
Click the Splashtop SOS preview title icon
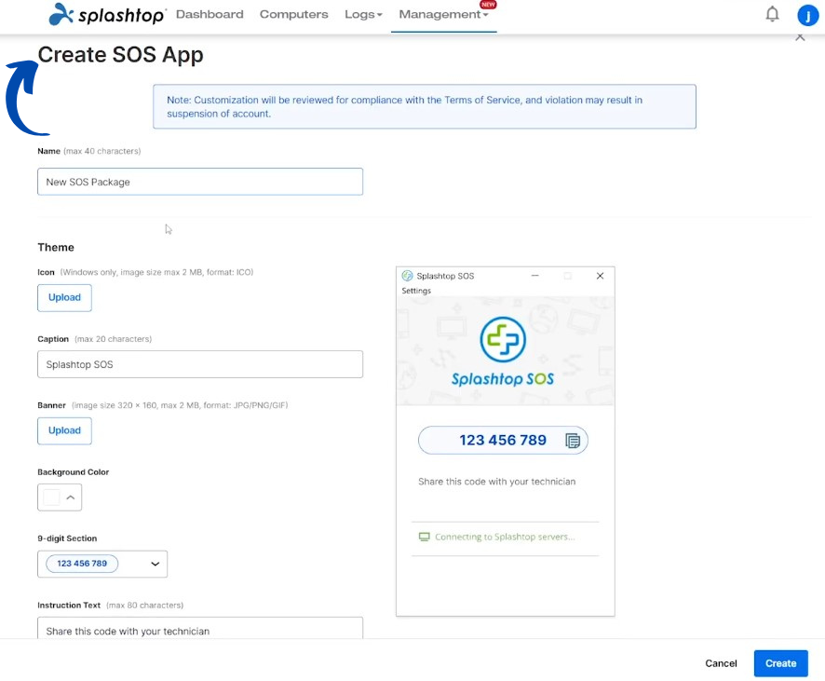407,276
